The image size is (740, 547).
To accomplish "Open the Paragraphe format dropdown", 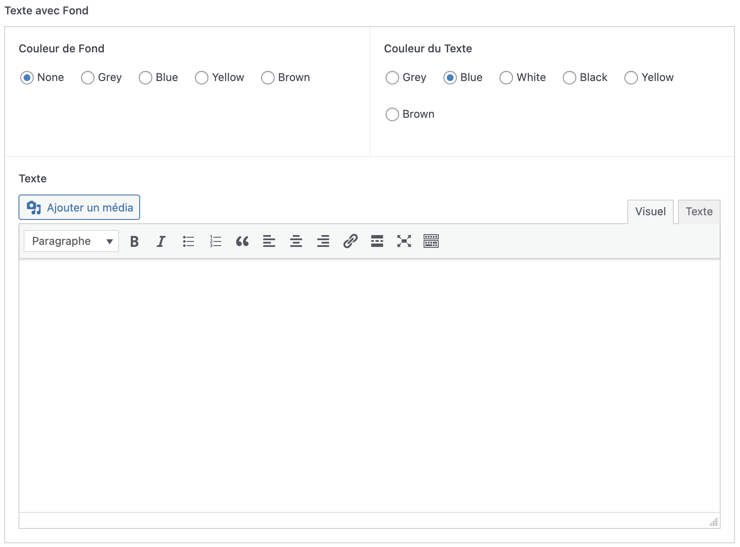I will 71,241.
